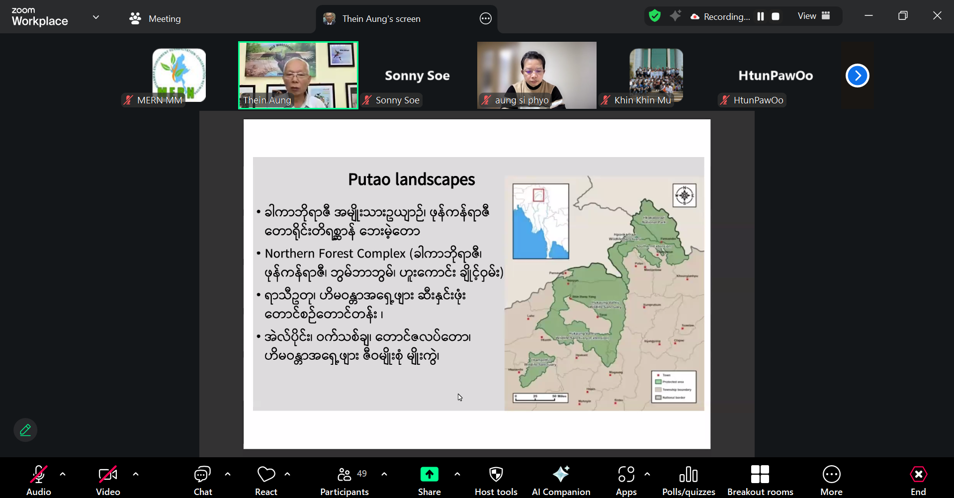End the meeting
Viewport: 954px width, 498px height.
pos(918,480)
